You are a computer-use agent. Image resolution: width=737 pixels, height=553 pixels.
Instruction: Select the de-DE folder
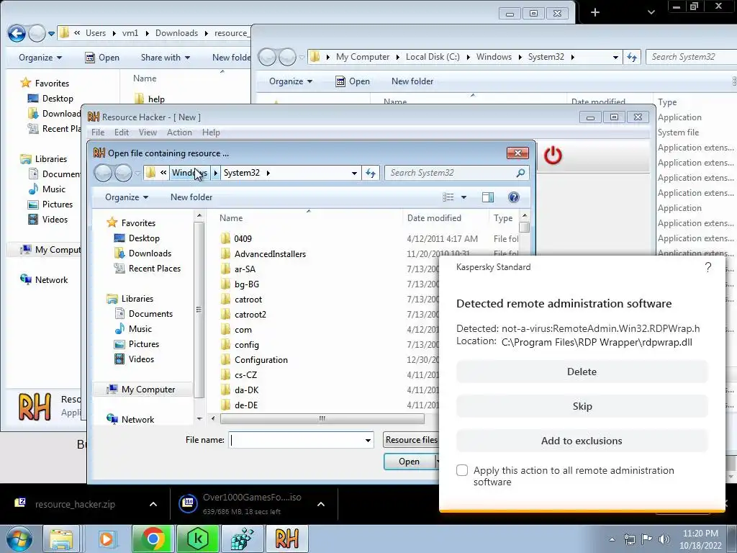(x=246, y=405)
